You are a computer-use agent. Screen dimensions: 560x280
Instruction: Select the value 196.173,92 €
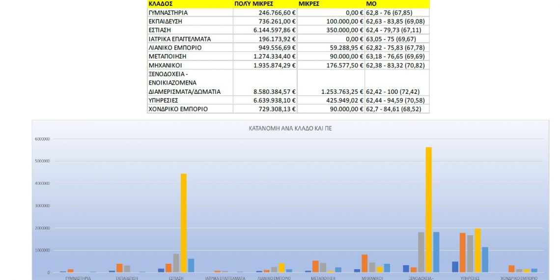pos(278,39)
